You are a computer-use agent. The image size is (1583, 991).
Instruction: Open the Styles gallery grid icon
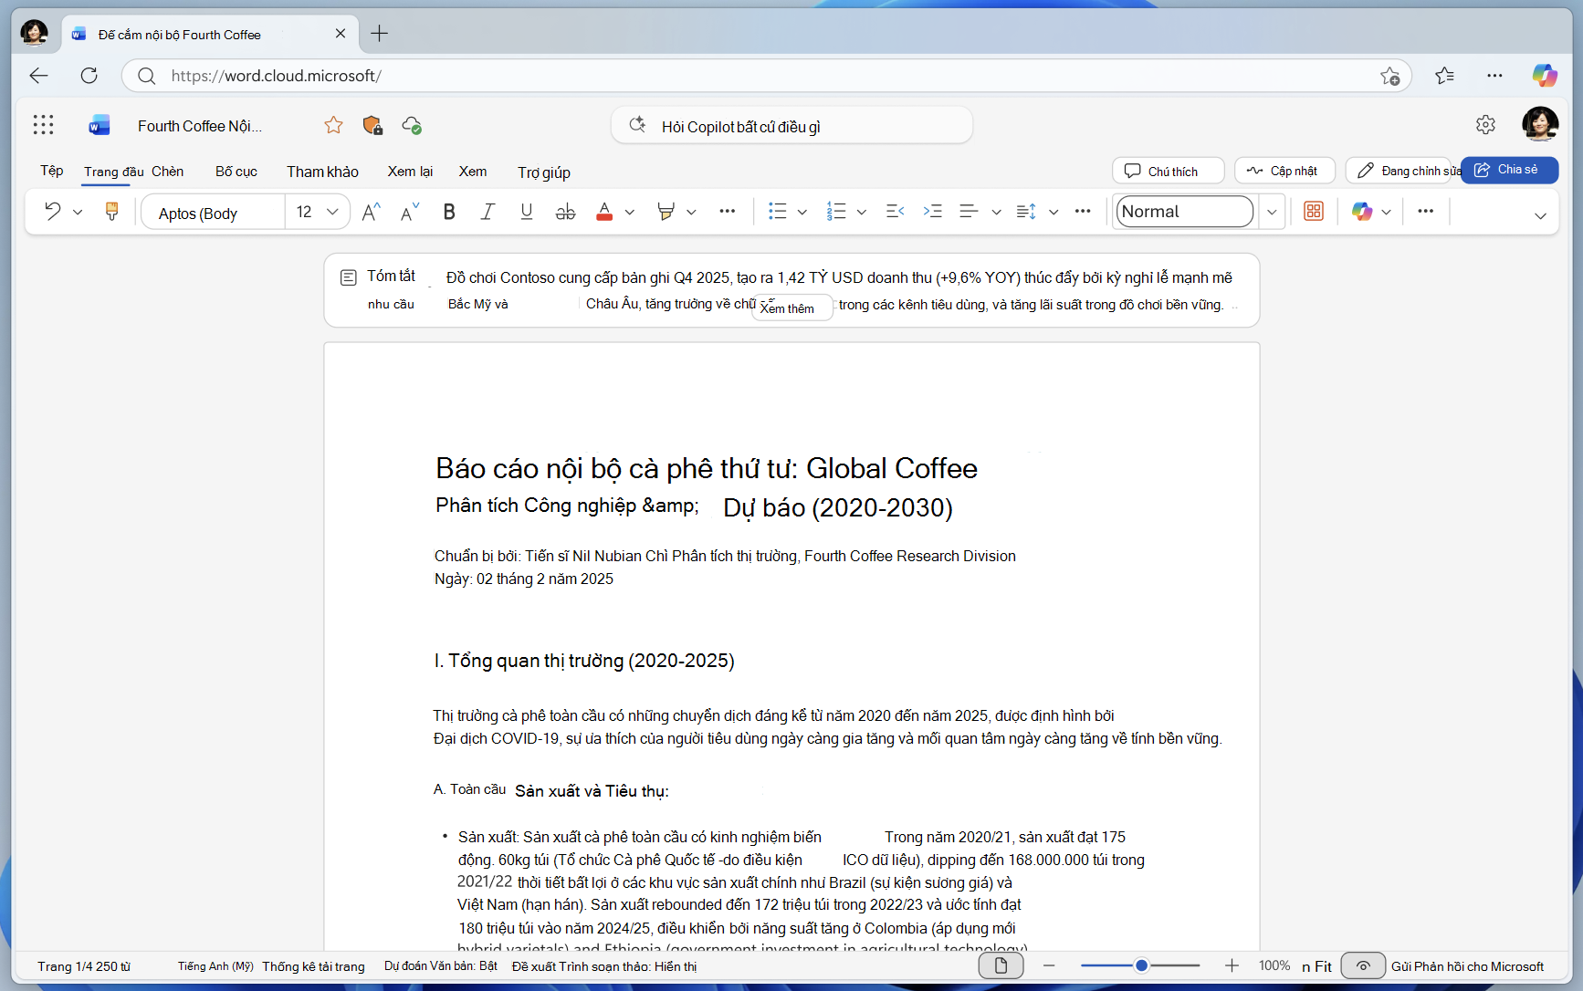pyautogui.click(x=1314, y=212)
